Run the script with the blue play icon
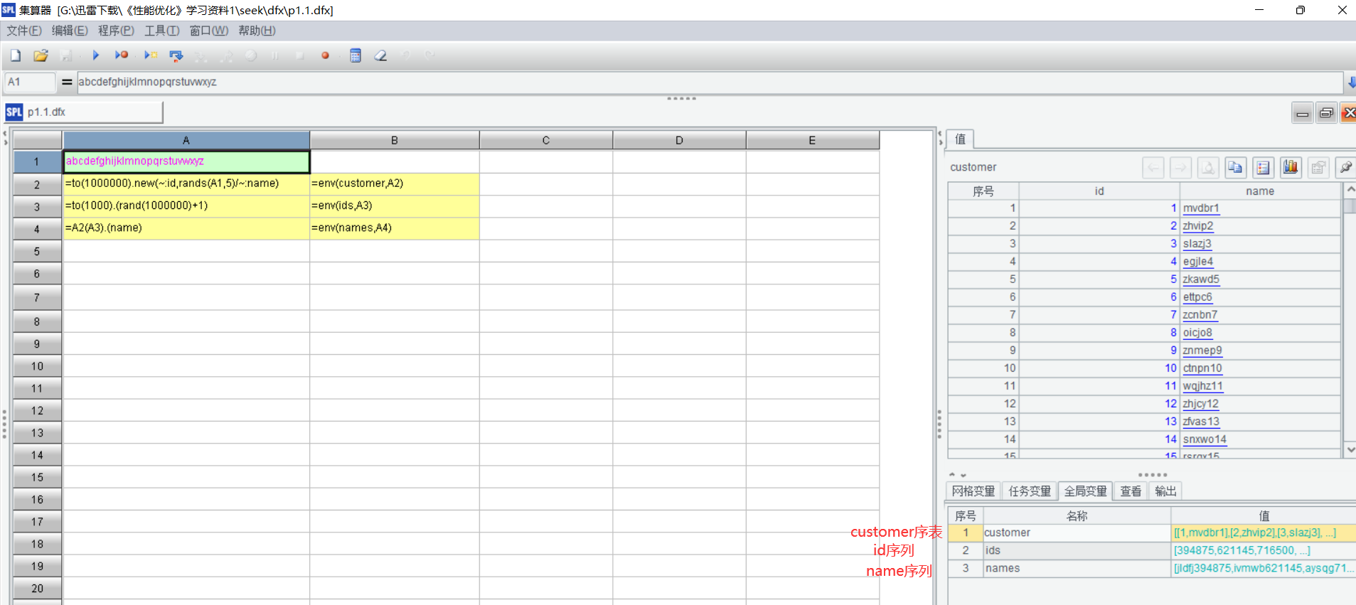Screen dimensions: 1356x605 [95, 55]
